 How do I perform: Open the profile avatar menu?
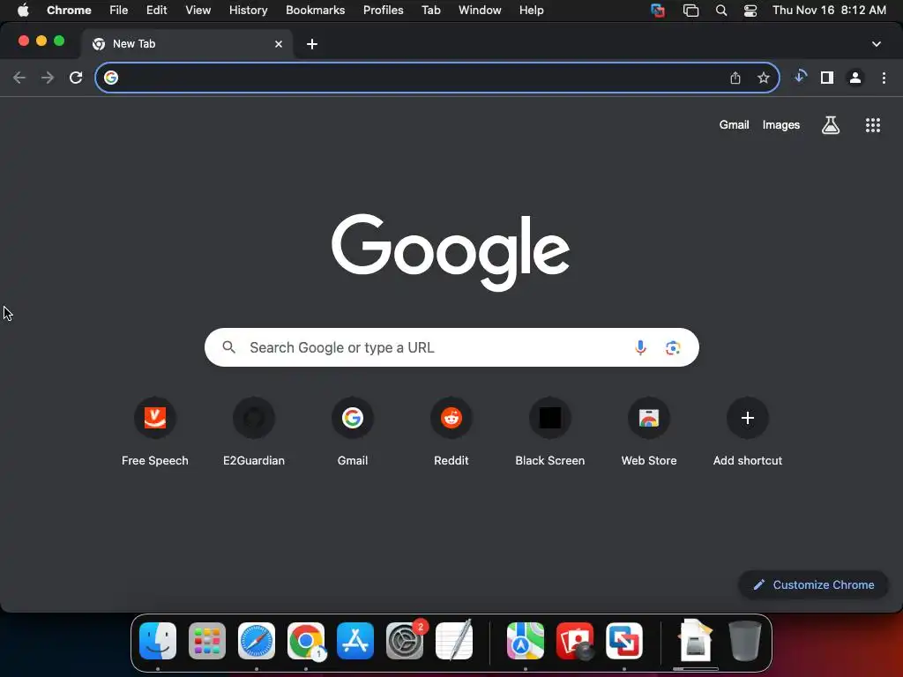pyautogui.click(x=855, y=78)
